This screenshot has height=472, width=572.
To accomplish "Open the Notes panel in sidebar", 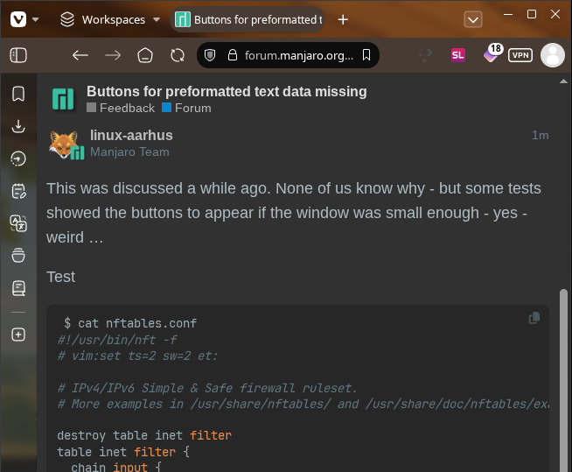I will point(18,191).
